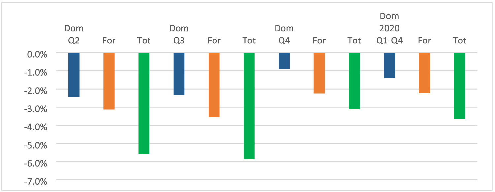Select the green Tot bar for 2020 Q1-Q4
This screenshot has height=192, width=495.
[459, 86]
